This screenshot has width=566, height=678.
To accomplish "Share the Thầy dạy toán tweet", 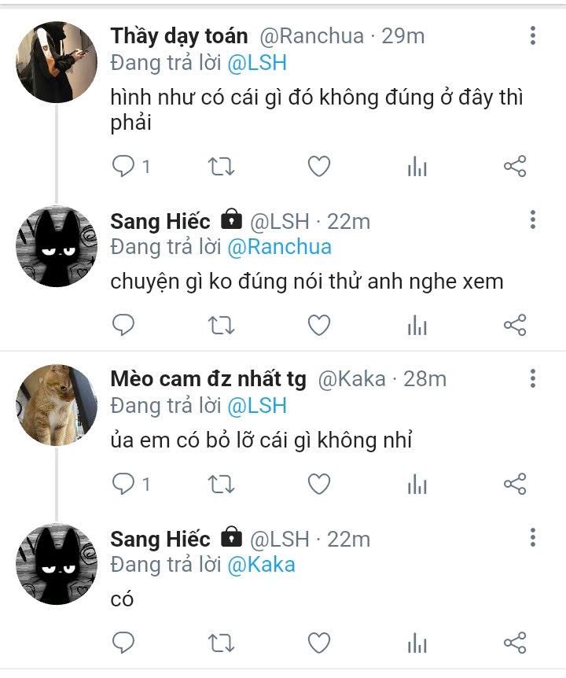I will coord(514,166).
